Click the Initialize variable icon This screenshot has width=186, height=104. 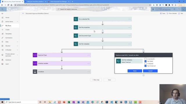(35, 63)
